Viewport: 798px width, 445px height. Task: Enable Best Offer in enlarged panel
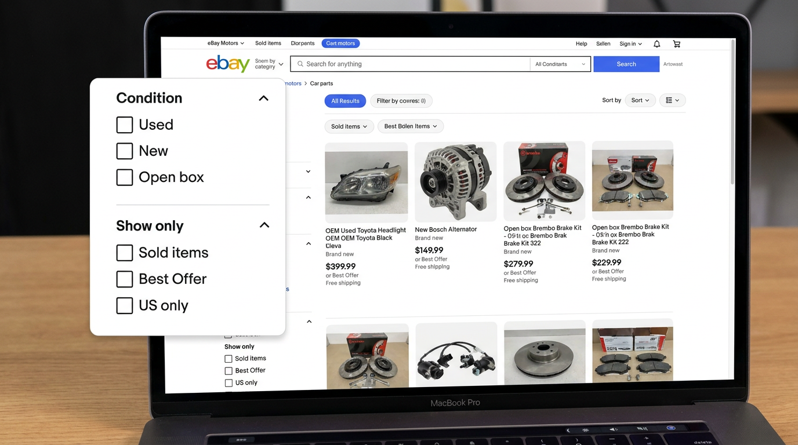click(125, 279)
